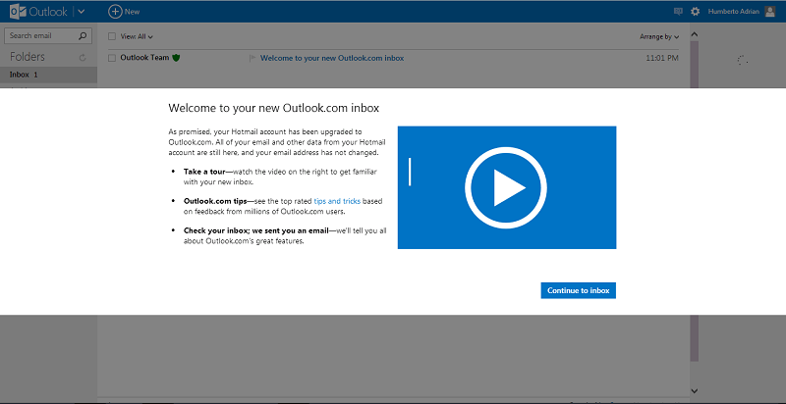Click the scroll up arrow
This screenshot has height=404, width=786.
[695, 34]
